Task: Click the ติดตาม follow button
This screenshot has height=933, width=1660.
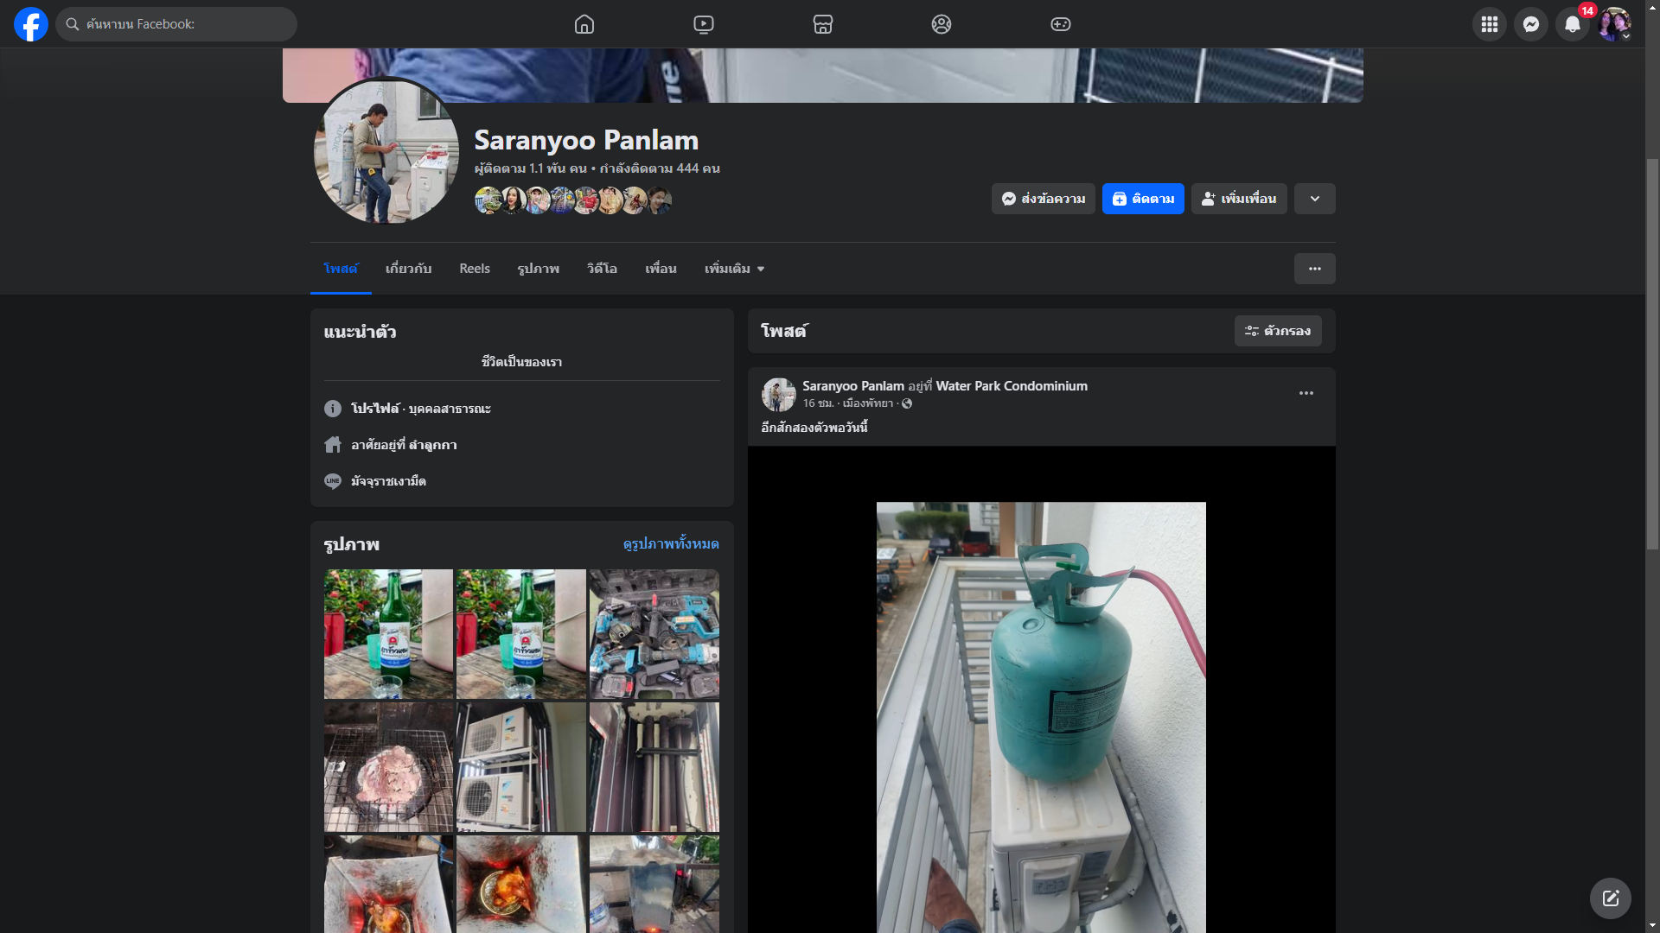Action: coord(1142,199)
